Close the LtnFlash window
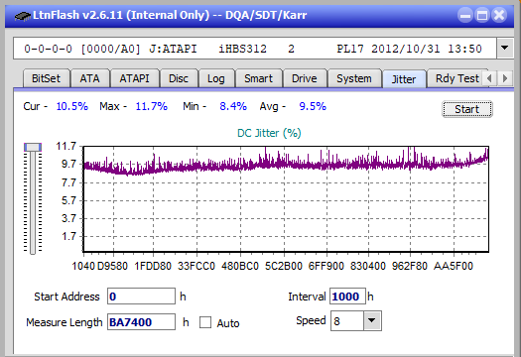The height and width of the screenshot is (357, 521). [x=499, y=15]
